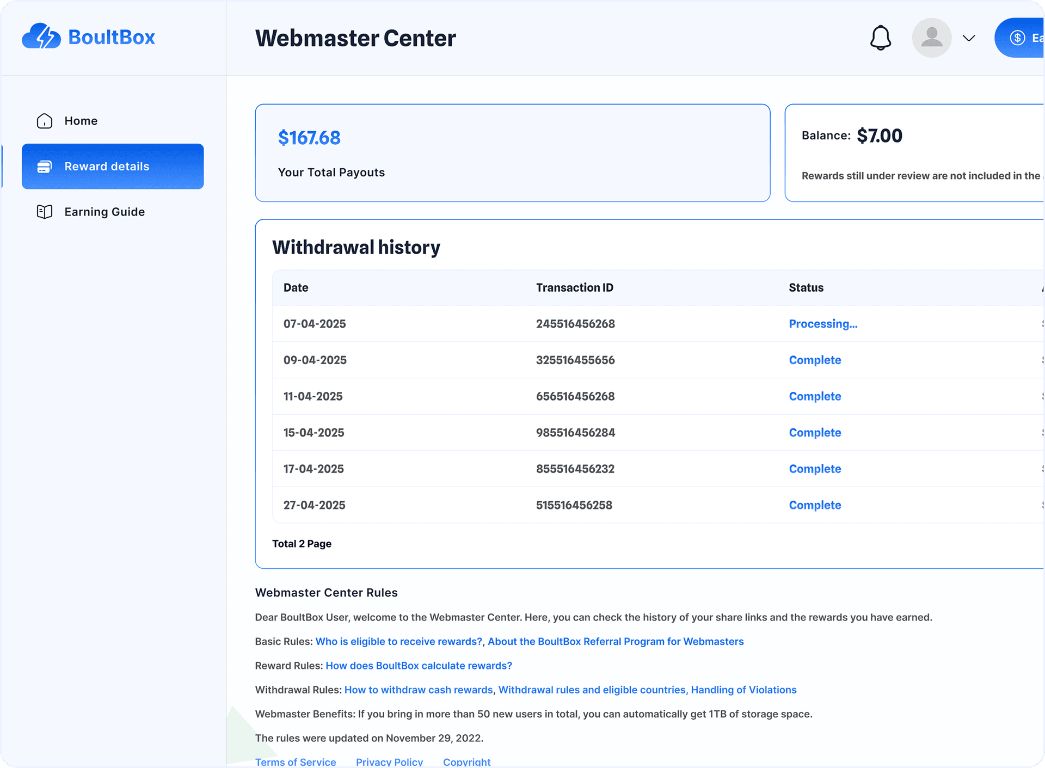Click the Privacy Policy link
Image resolution: width=1045 pixels, height=768 pixels.
(x=389, y=761)
